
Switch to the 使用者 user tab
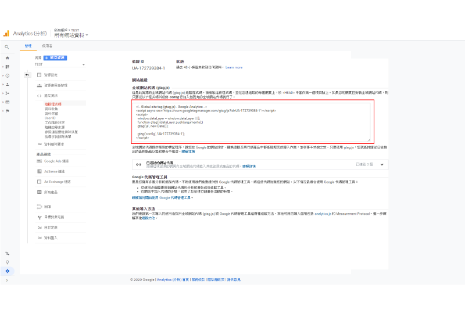tap(47, 46)
